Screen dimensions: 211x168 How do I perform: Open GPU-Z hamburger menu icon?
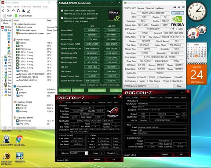pos(183,7)
